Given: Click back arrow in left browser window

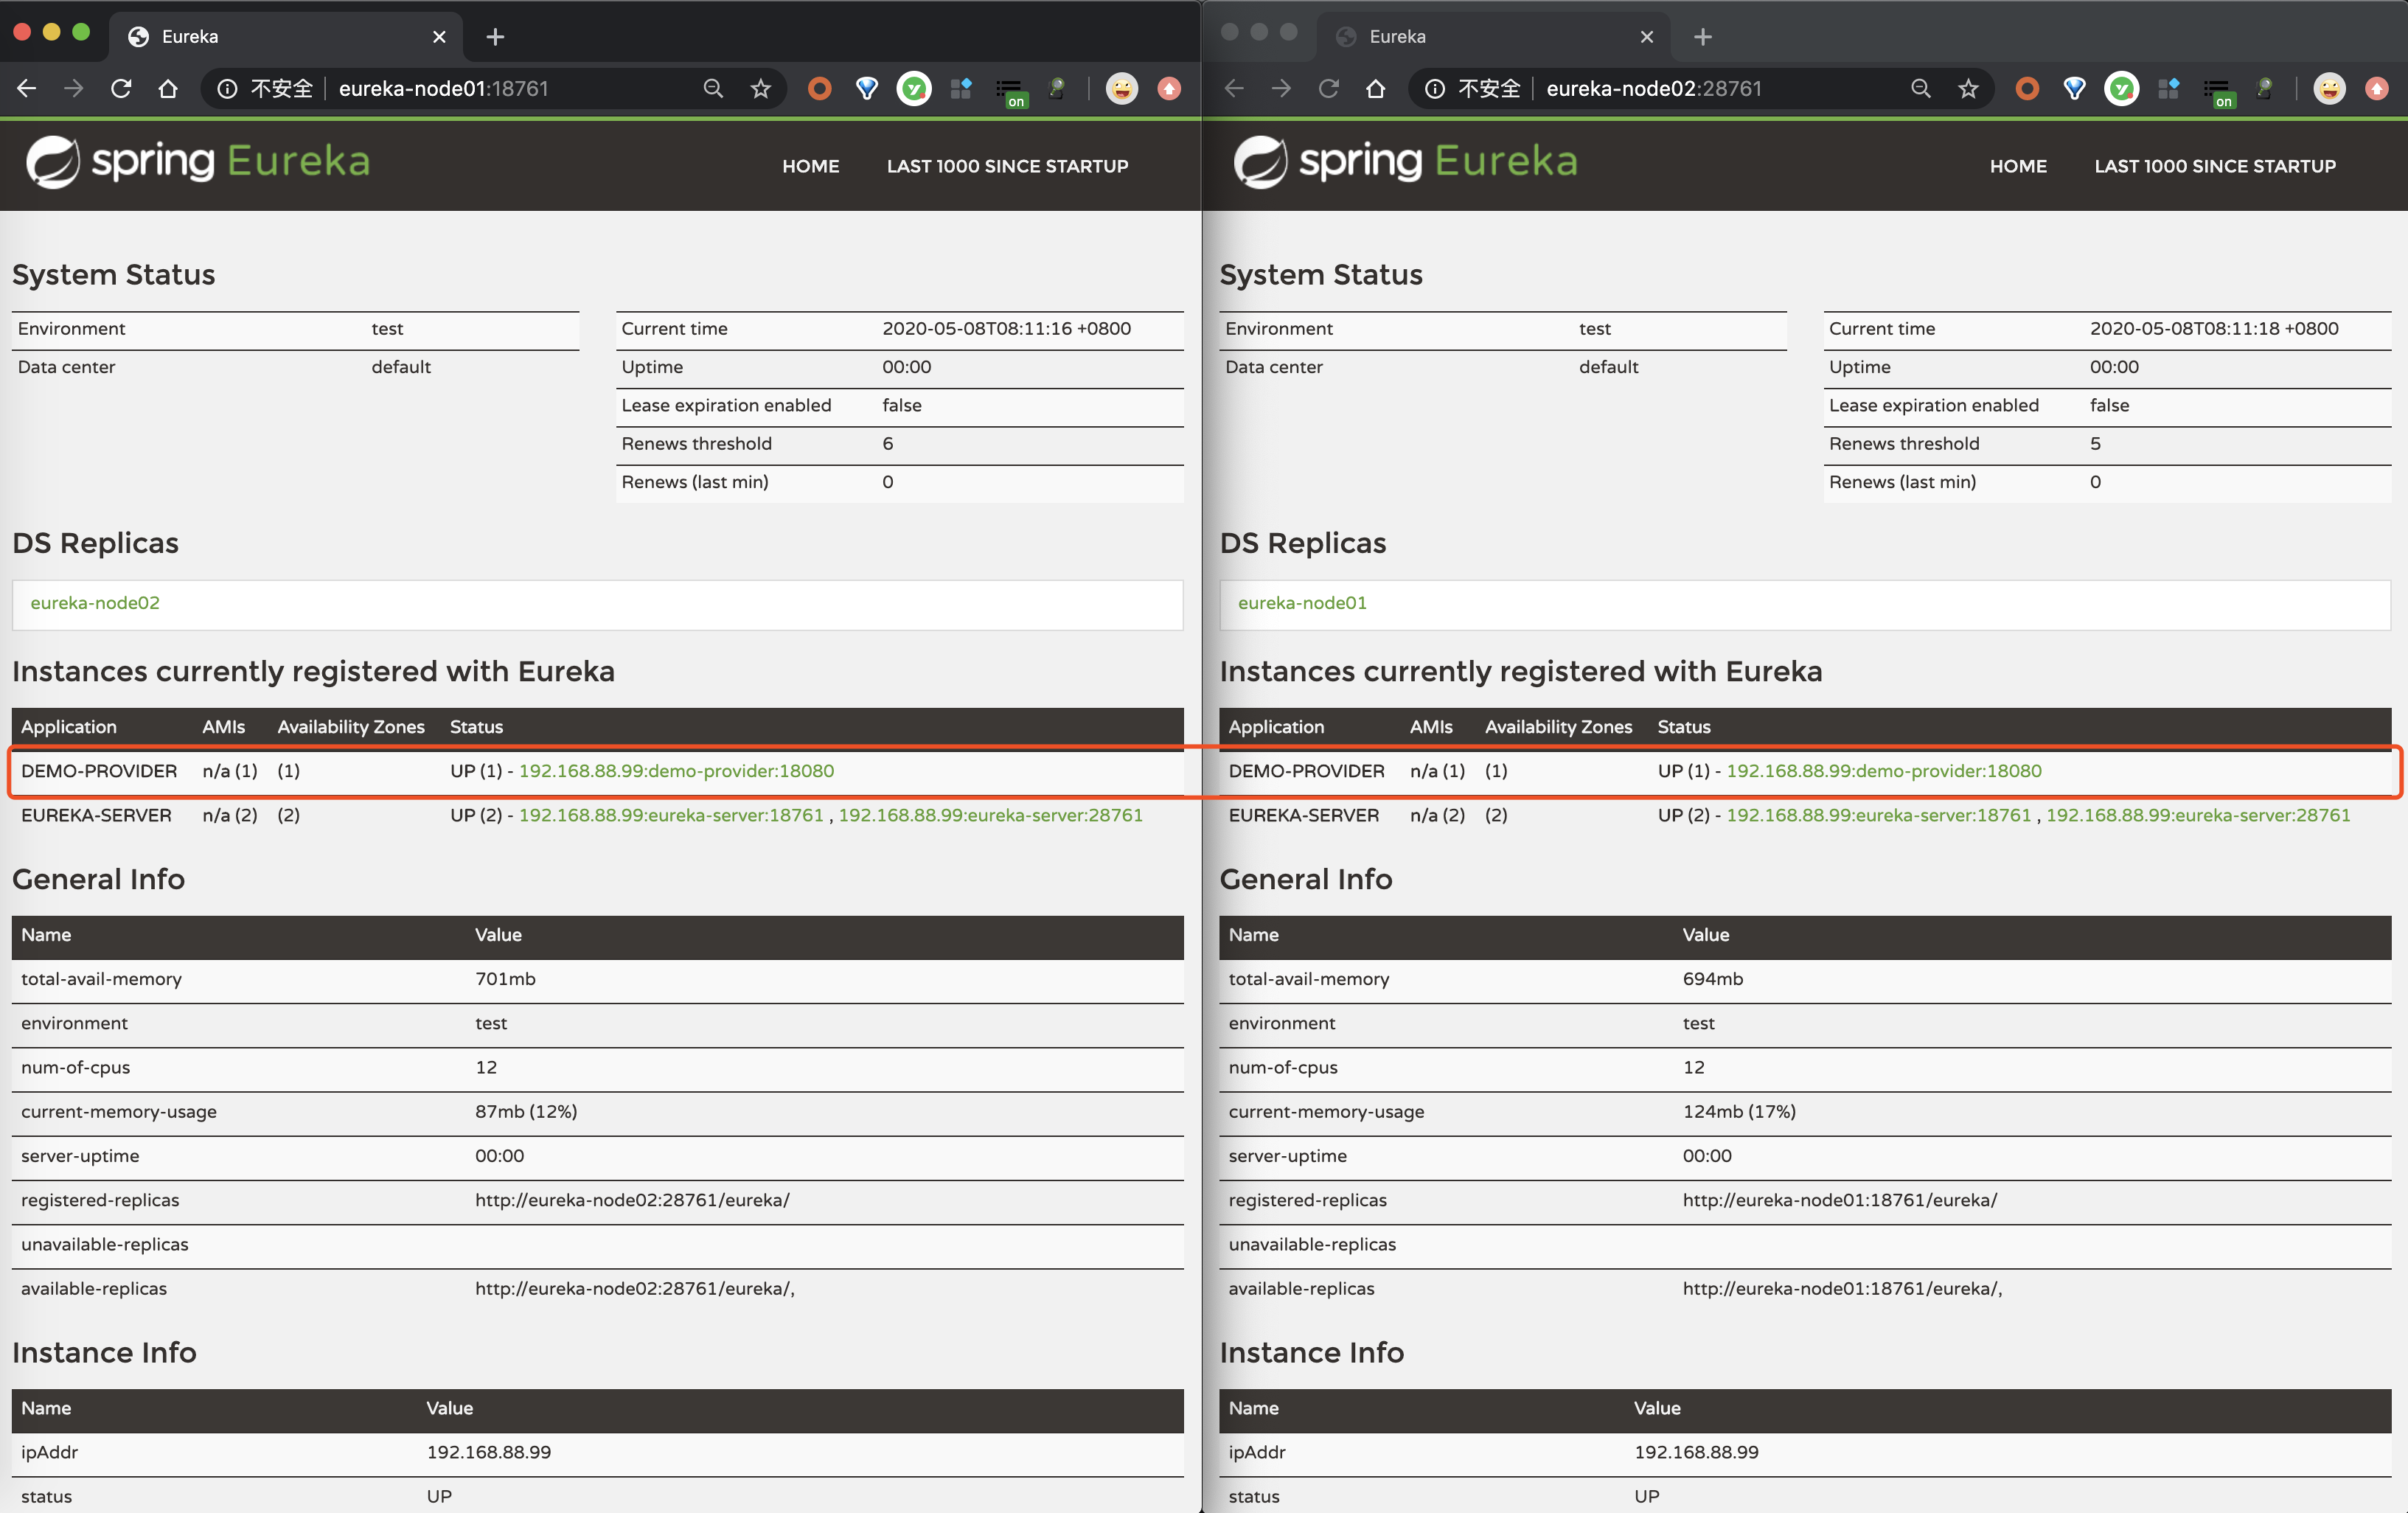Looking at the screenshot, I should coord(27,89).
